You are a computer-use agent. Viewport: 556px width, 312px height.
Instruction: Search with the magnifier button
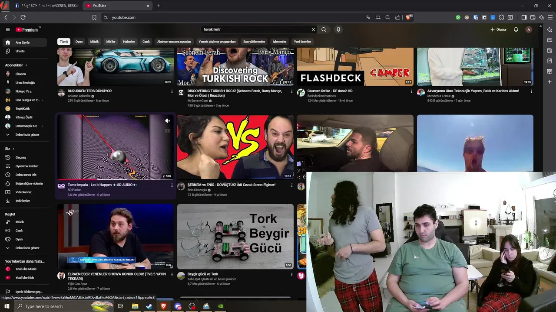(324, 29)
